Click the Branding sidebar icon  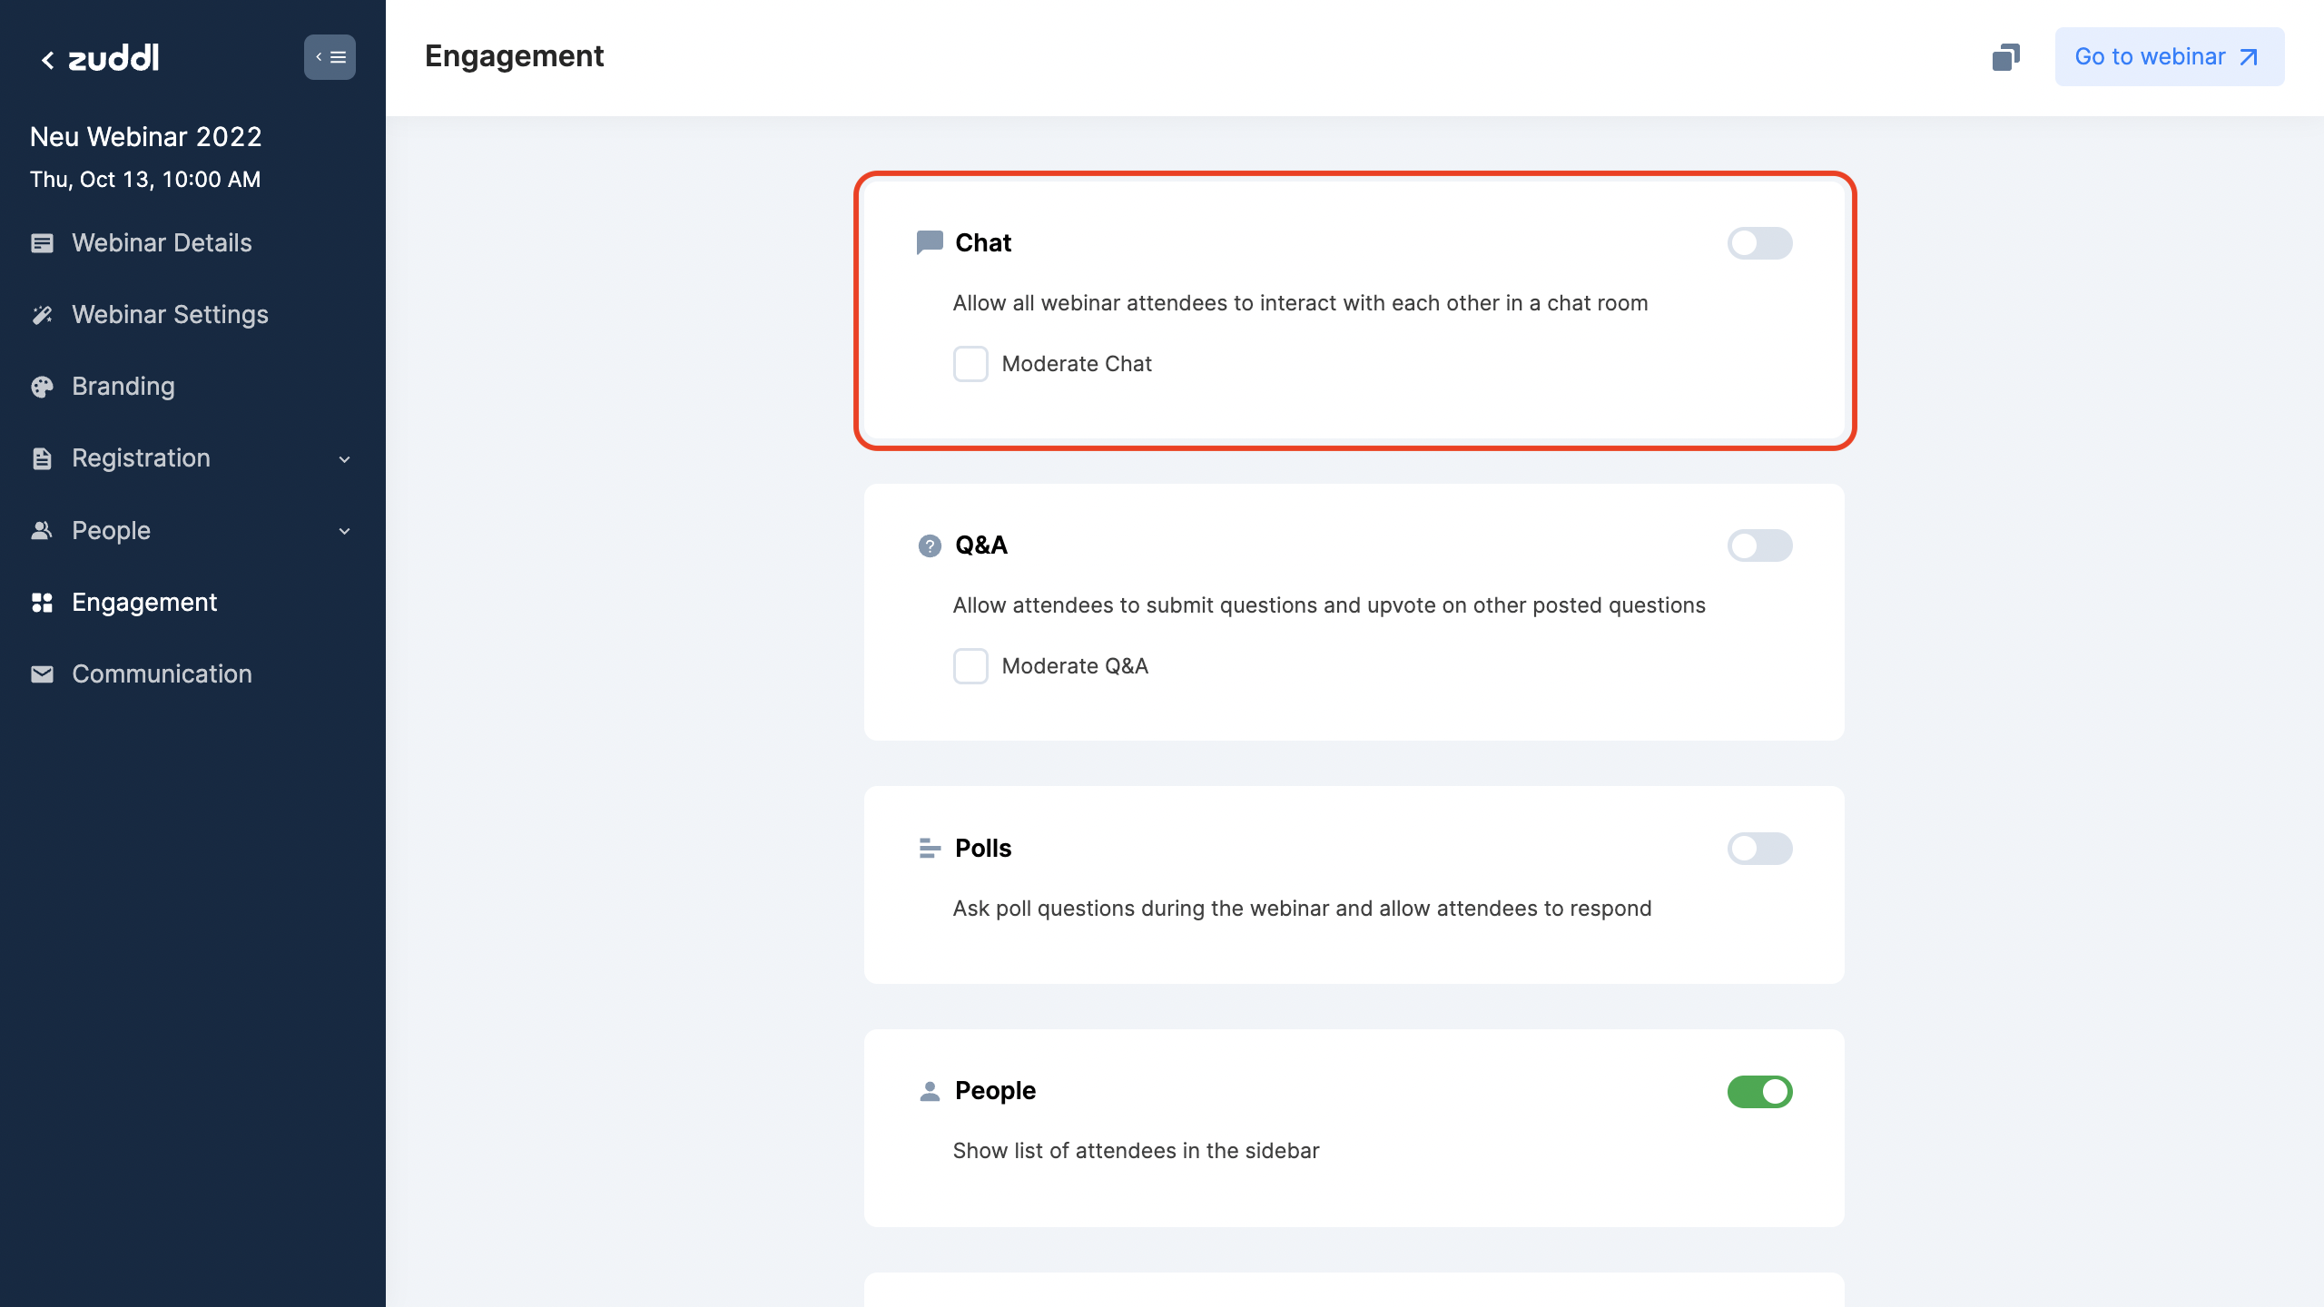pyautogui.click(x=43, y=386)
